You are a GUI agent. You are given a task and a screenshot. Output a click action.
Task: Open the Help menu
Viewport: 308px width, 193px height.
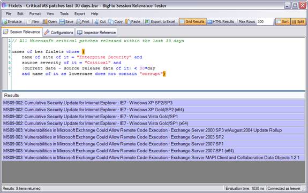(x=94, y=14)
